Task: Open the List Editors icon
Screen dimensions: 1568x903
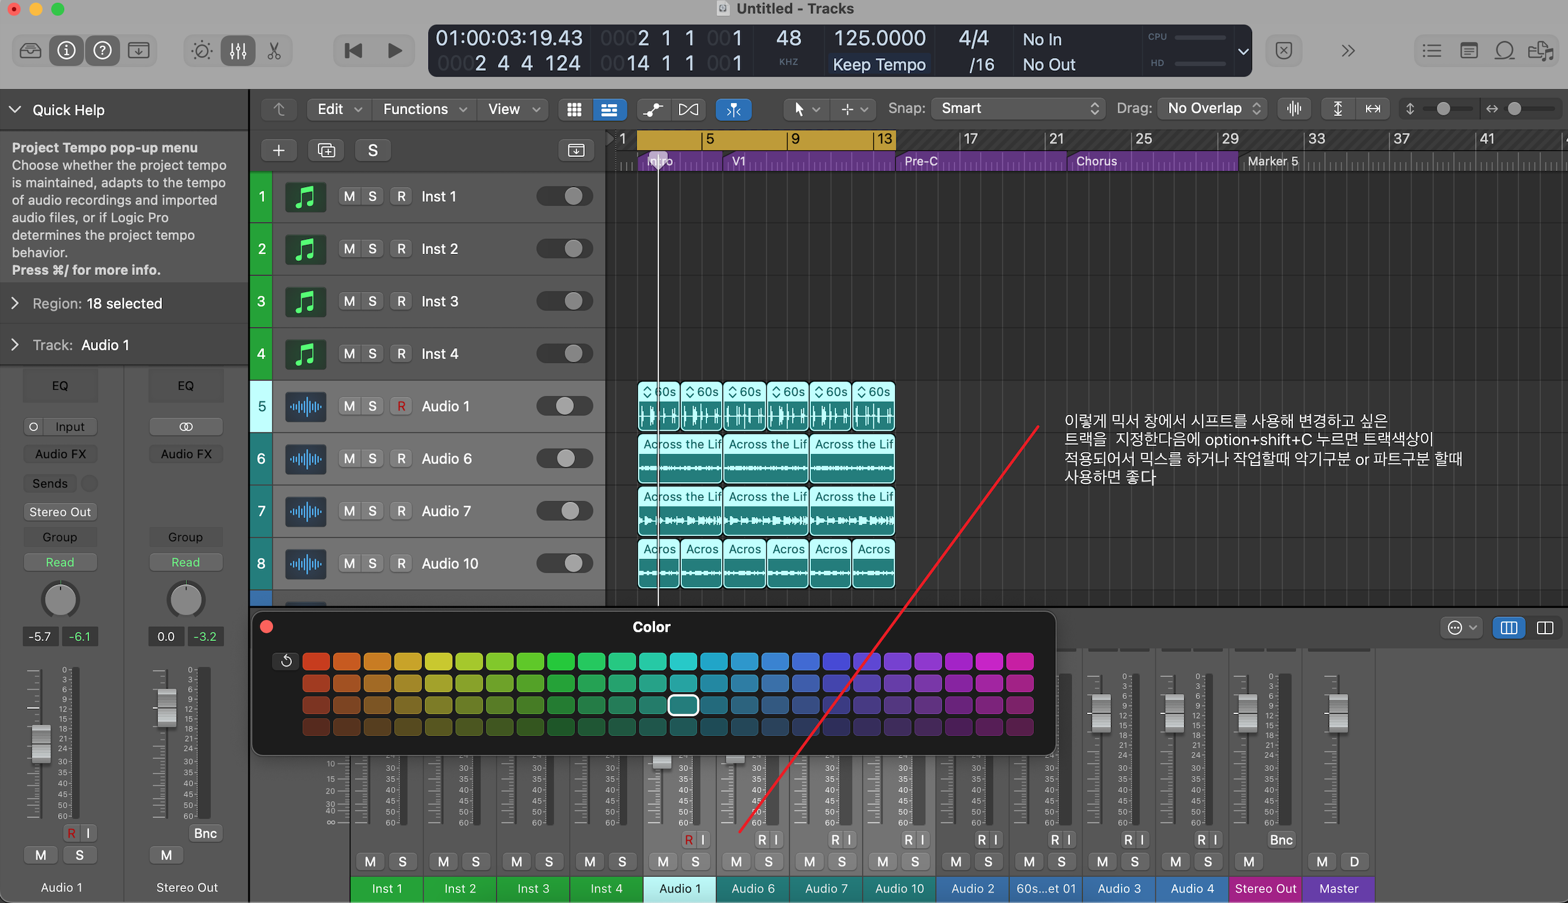Action: point(1432,50)
